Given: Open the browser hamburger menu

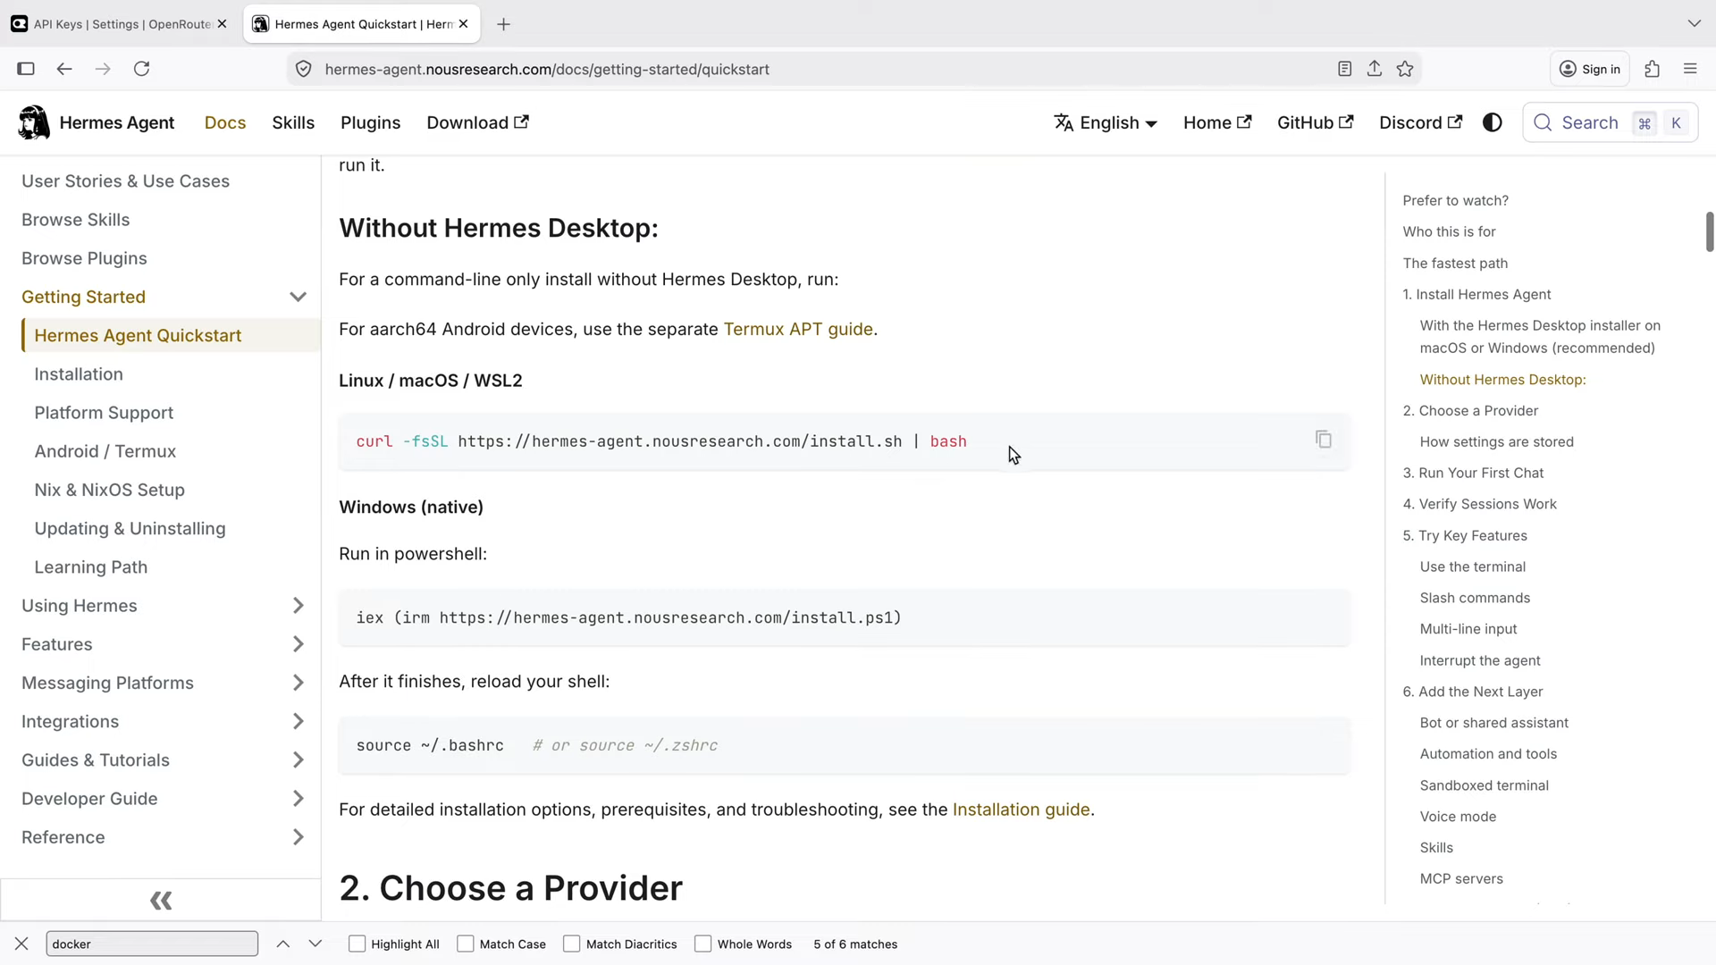Looking at the screenshot, I should [x=1690, y=69].
